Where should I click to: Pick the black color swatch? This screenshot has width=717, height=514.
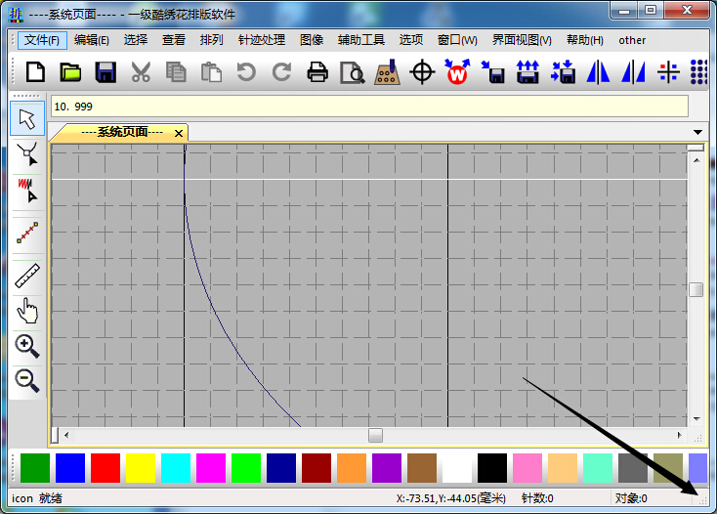click(x=492, y=468)
